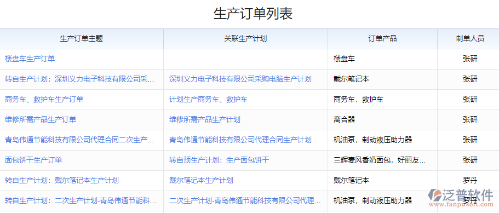The image size is (499, 213).
Task: Open plan 二次生产计划-青岛伟通节能科技有限公司代理…
Action: click(x=245, y=200)
